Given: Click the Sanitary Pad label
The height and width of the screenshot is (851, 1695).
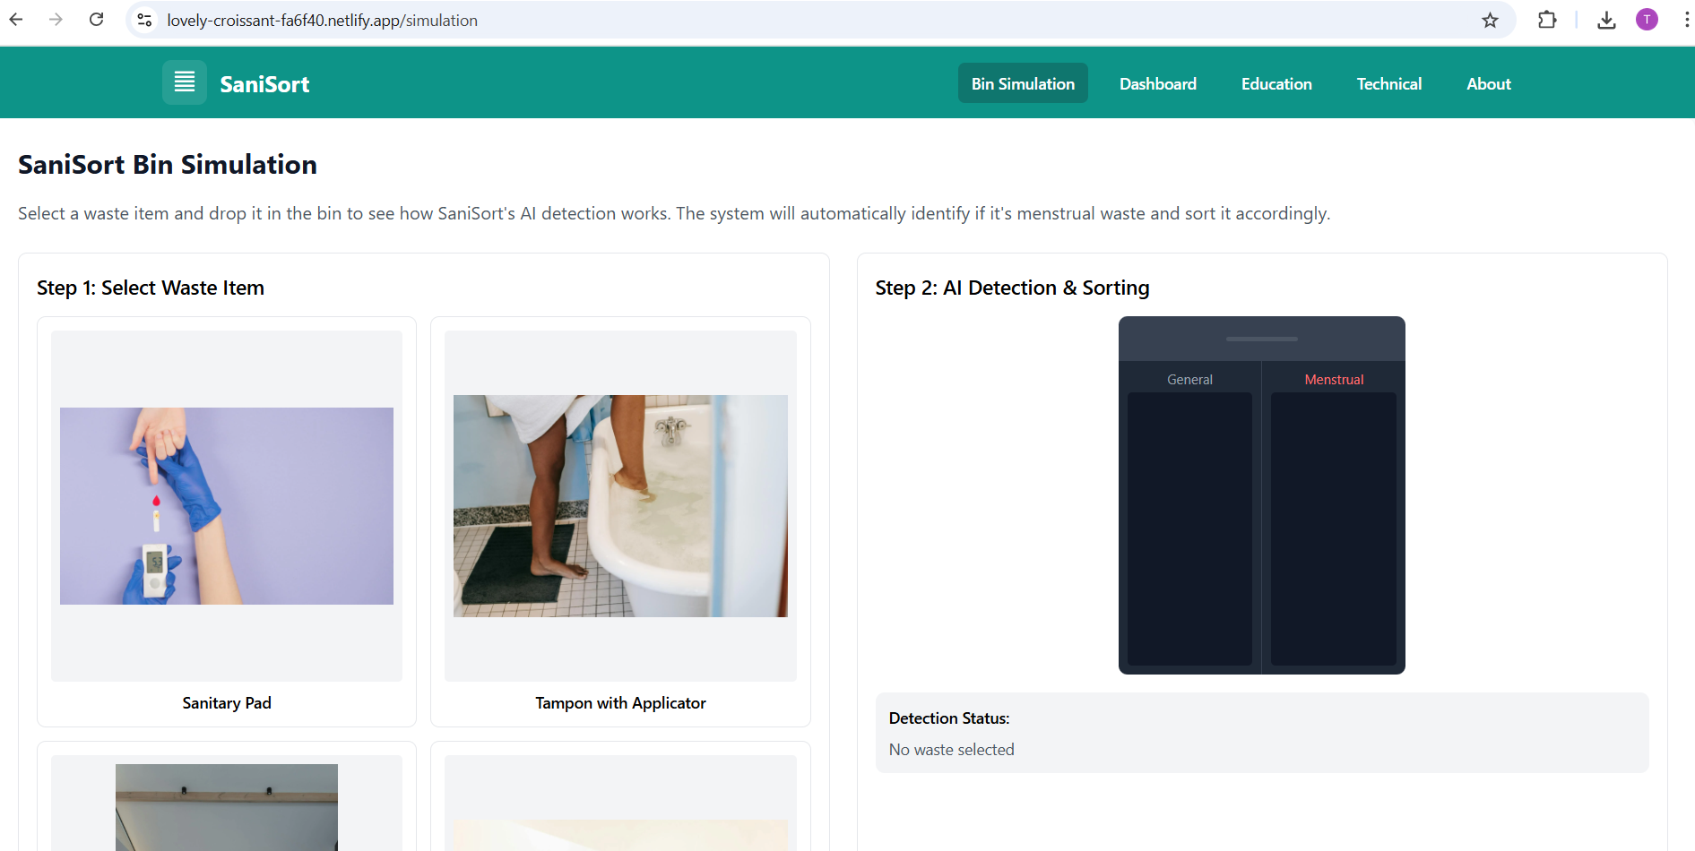Looking at the screenshot, I should 227,703.
